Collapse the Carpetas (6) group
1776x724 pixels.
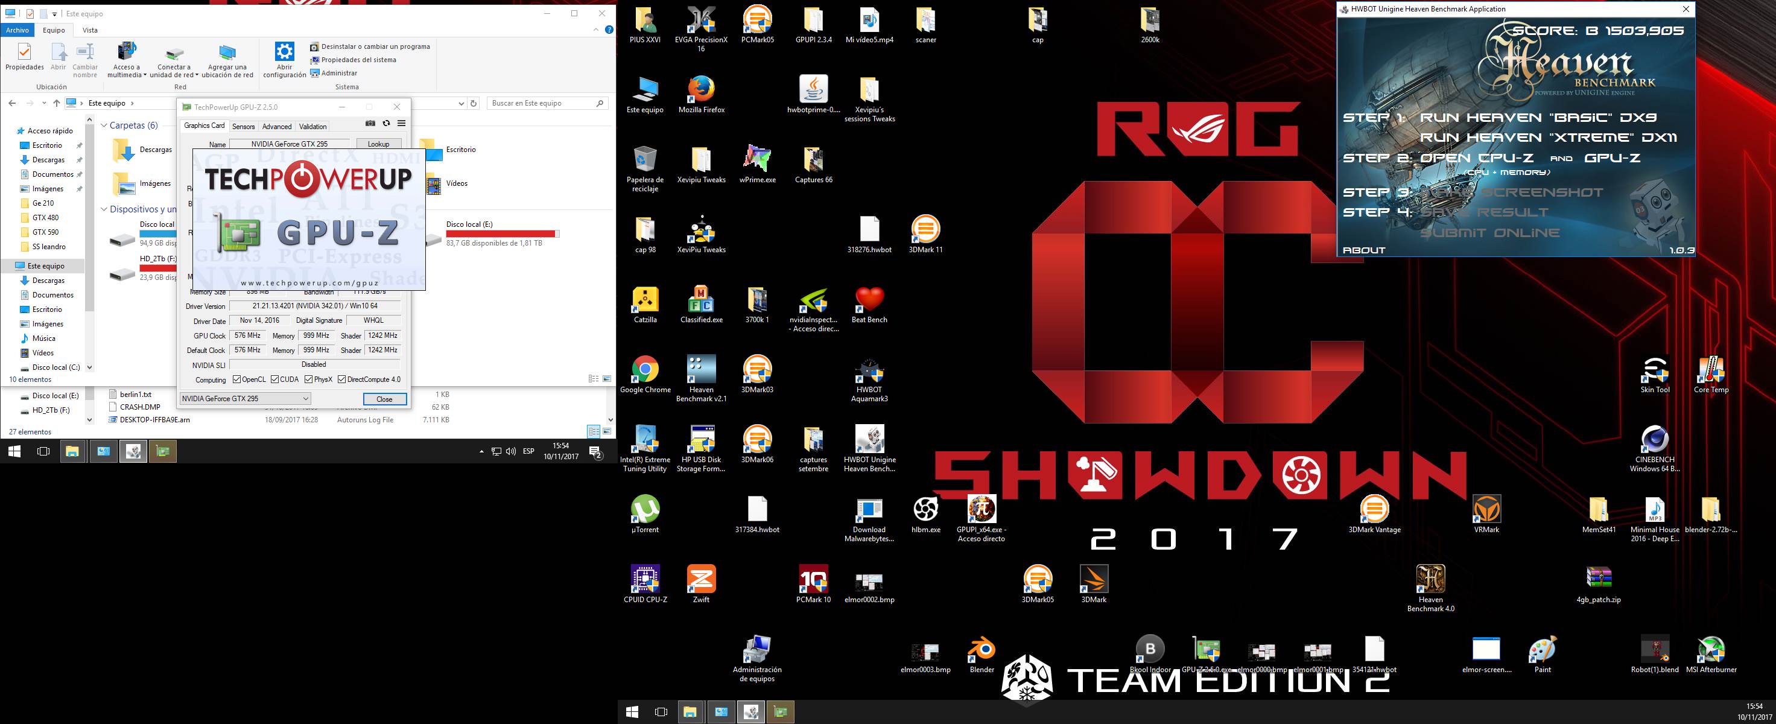click(104, 125)
